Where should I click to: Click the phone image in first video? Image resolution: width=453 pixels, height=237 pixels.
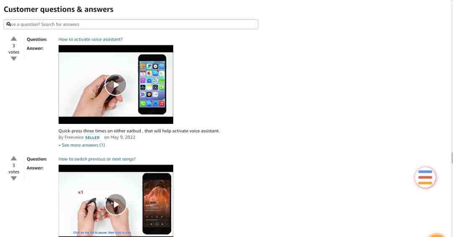[152, 84]
